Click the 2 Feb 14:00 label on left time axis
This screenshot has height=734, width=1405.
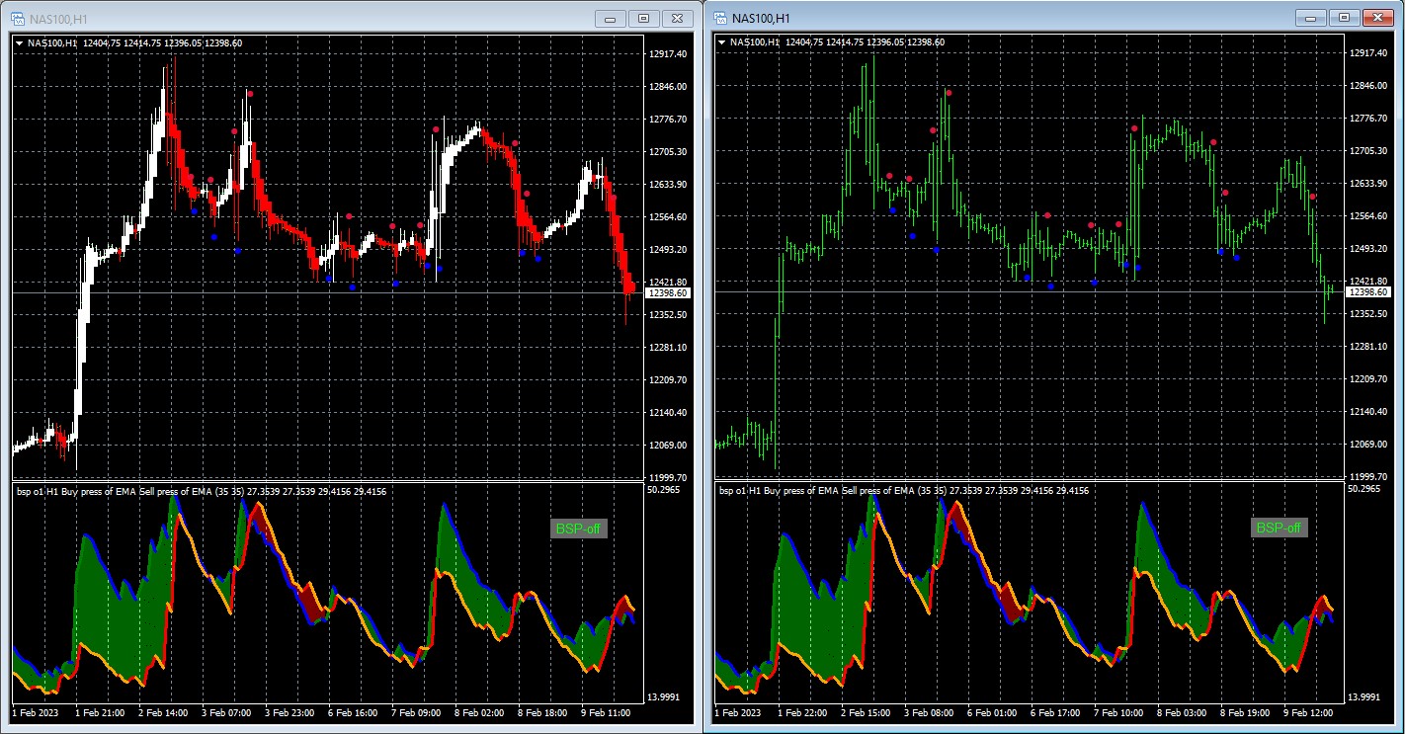coord(163,712)
